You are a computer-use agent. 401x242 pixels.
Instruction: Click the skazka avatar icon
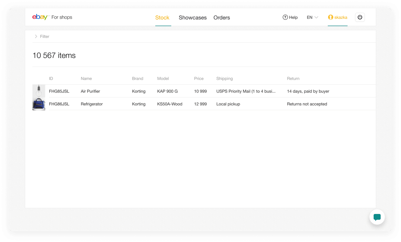tap(330, 17)
